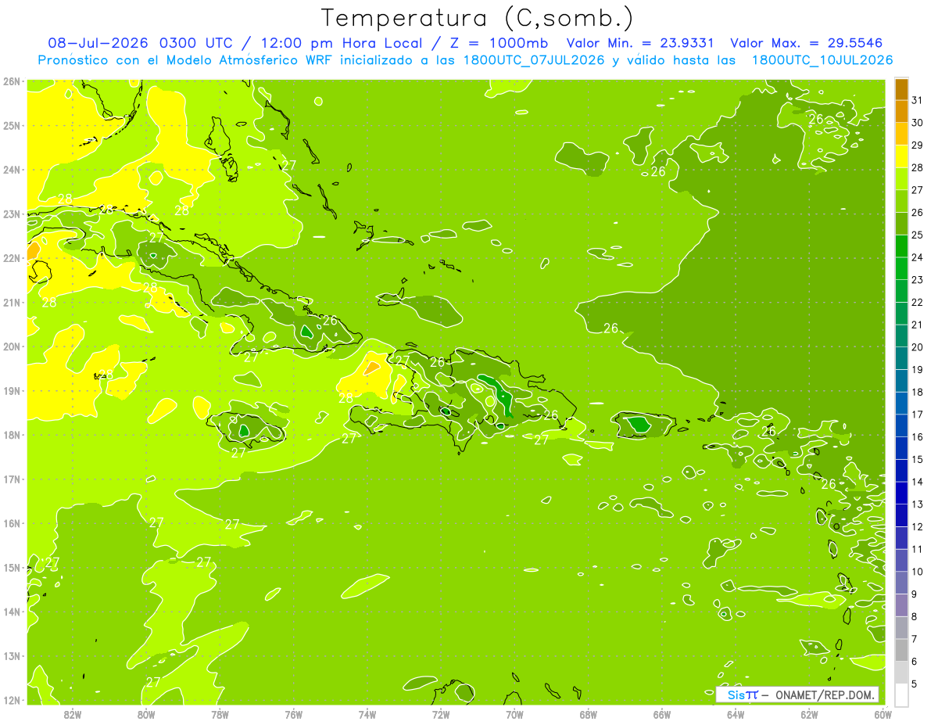Click the colorbar legend value 14
This screenshot has height=725, width=938.
(x=917, y=482)
